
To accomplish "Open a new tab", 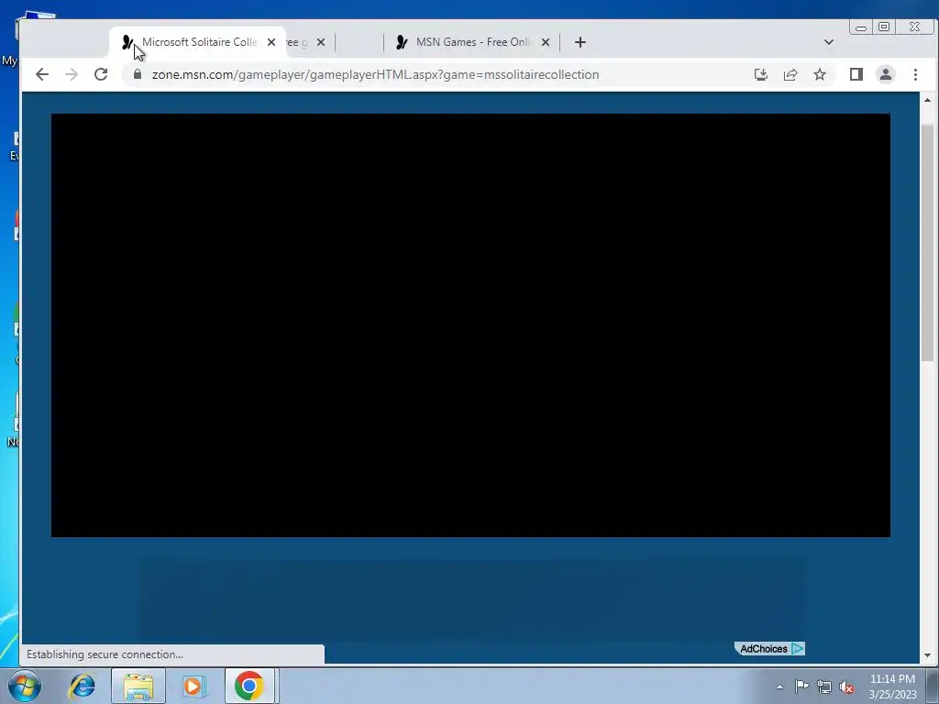I will 580,42.
